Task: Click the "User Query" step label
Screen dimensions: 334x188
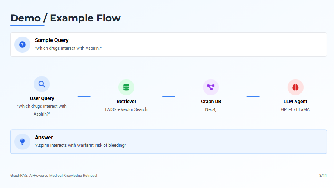Action: 42,98
